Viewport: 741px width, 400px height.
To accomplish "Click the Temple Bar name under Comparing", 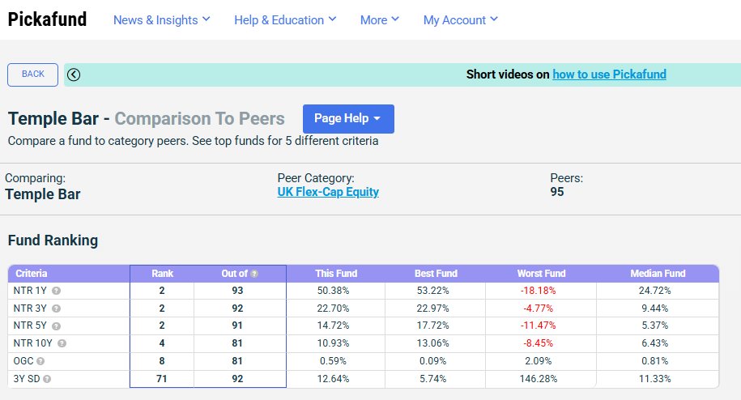I will pyautogui.click(x=43, y=194).
